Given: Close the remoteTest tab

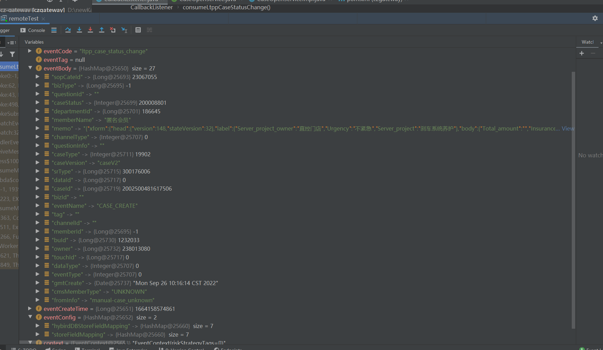Looking at the screenshot, I should [43, 19].
